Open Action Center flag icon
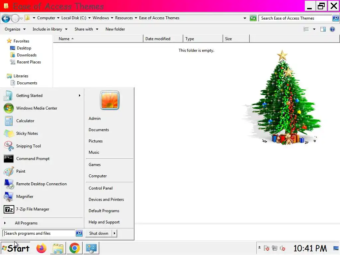Viewport: 340px width, 255px height. [x=267, y=248]
